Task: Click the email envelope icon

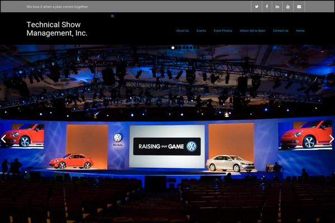Action: (x=299, y=7)
